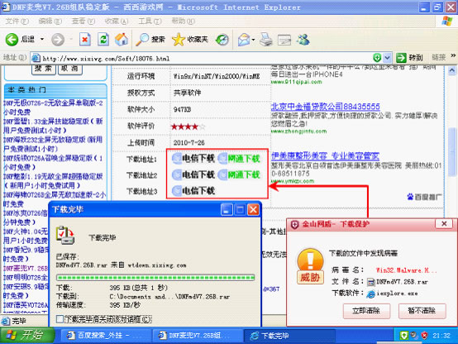Open 伊美康整形美容 ad link

pyautogui.click(x=325, y=156)
